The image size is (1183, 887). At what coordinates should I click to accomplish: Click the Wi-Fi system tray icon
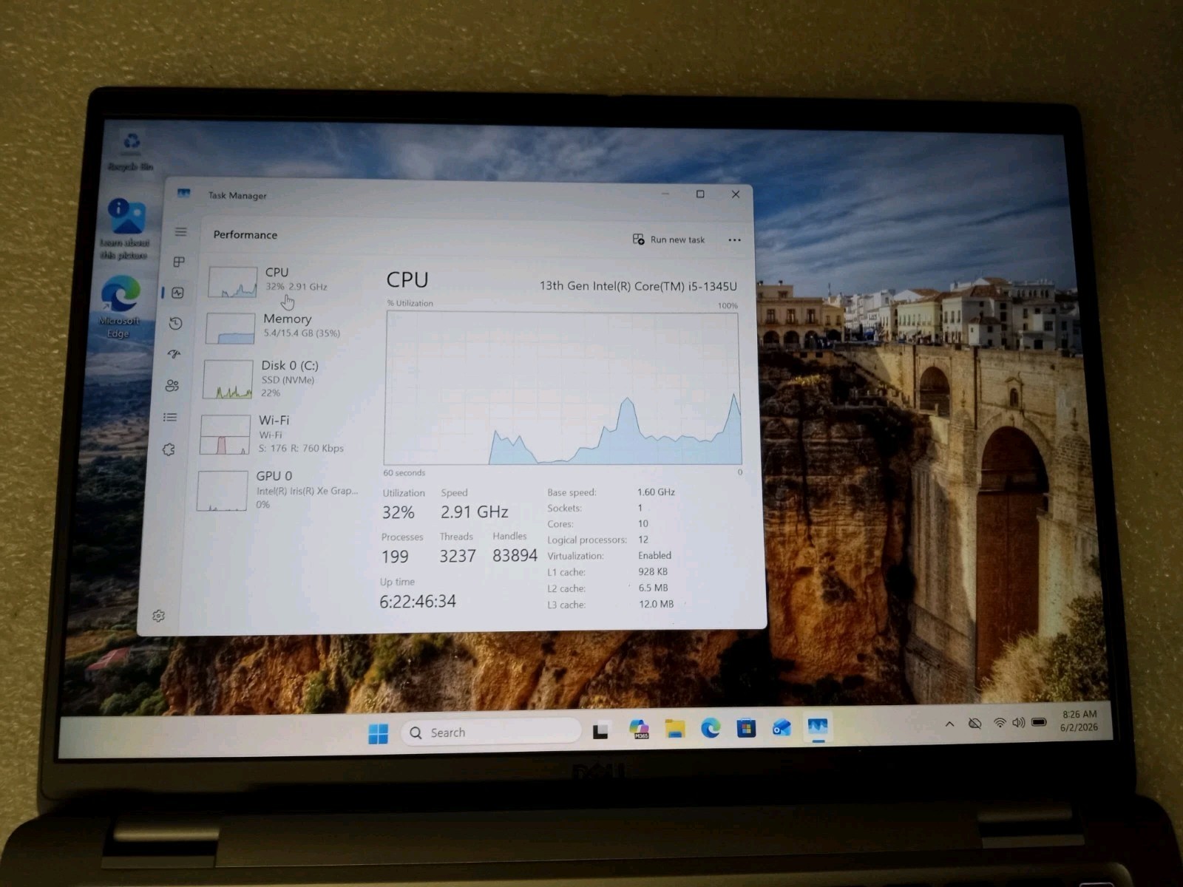coord(1000,723)
